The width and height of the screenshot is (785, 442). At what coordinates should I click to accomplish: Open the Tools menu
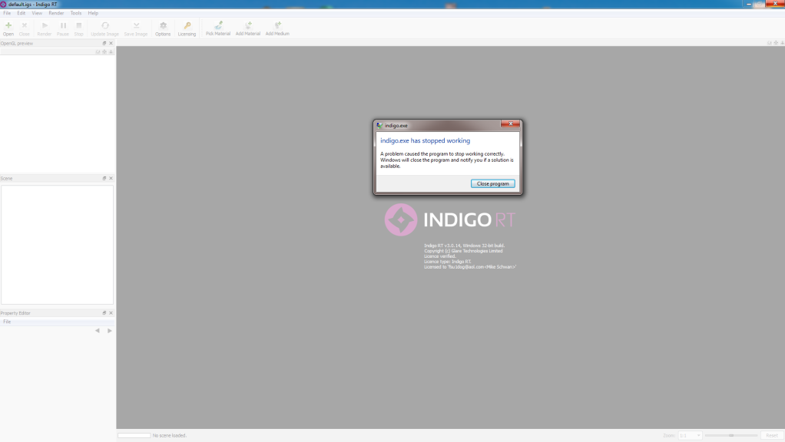[75, 13]
